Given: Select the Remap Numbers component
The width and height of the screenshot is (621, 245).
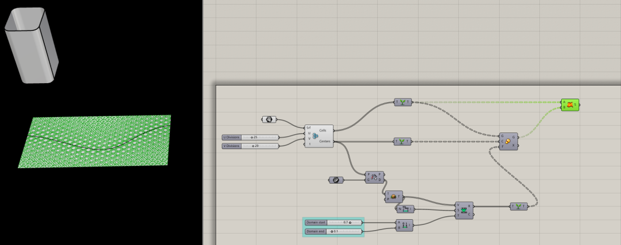Looking at the screenshot, I should tap(464, 211).
